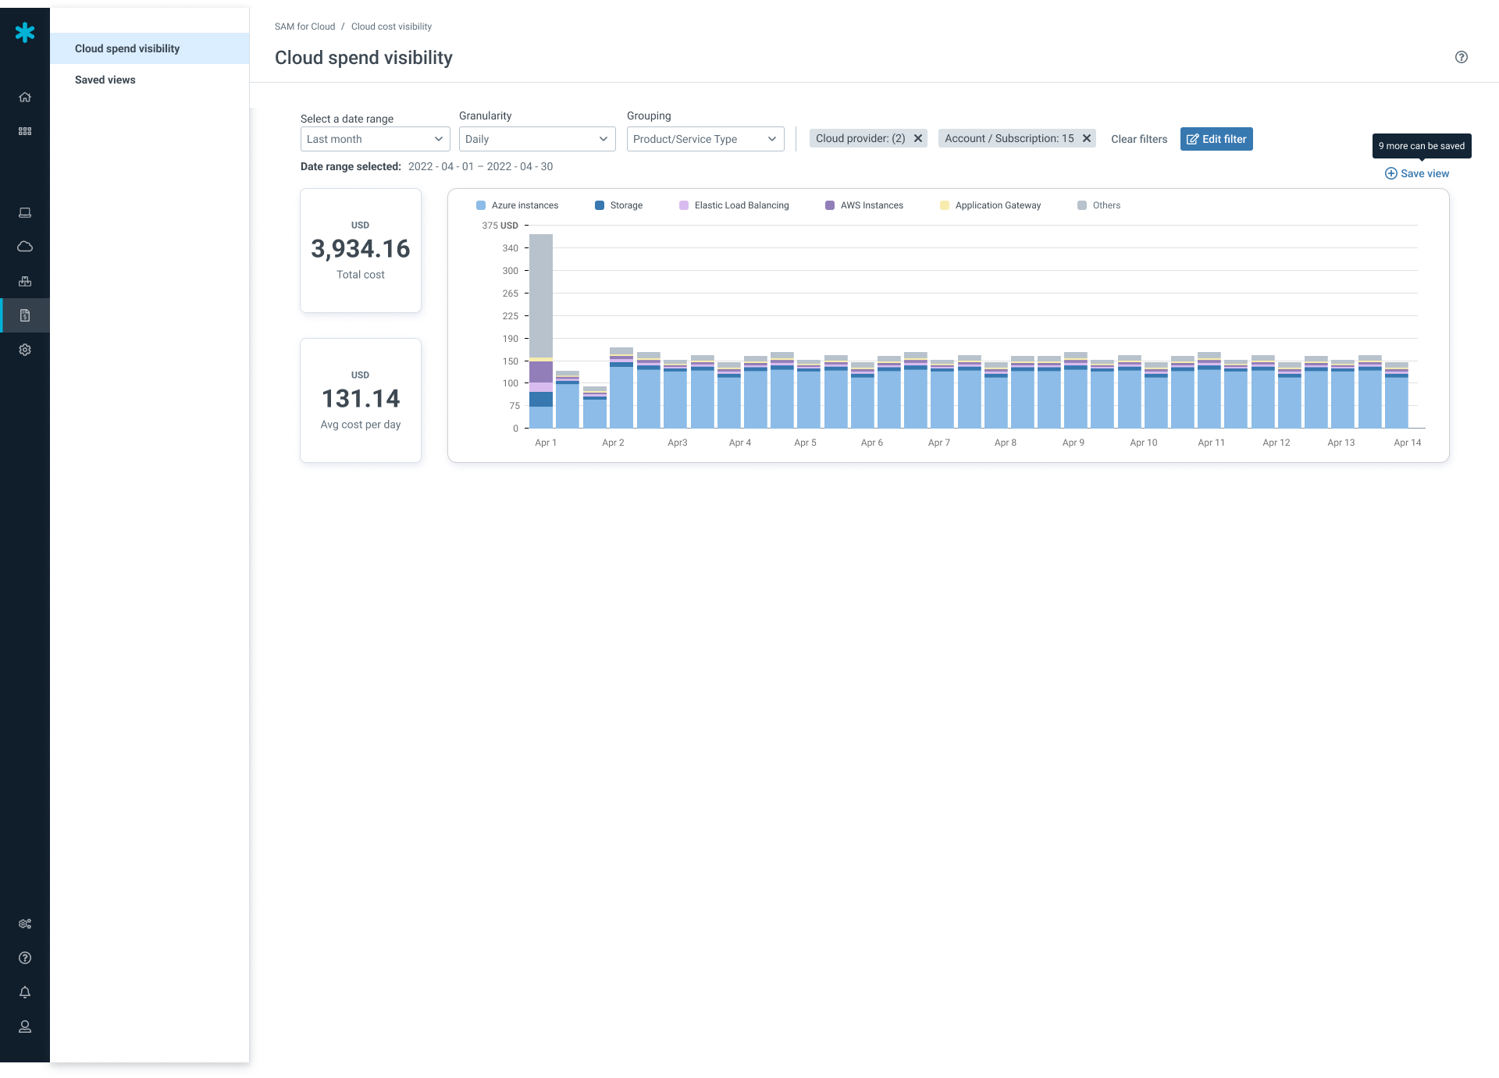Toggle AWS Instances legend swatch
Screen dimensions: 1499x1078
pyautogui.click(x=830, y=205)
